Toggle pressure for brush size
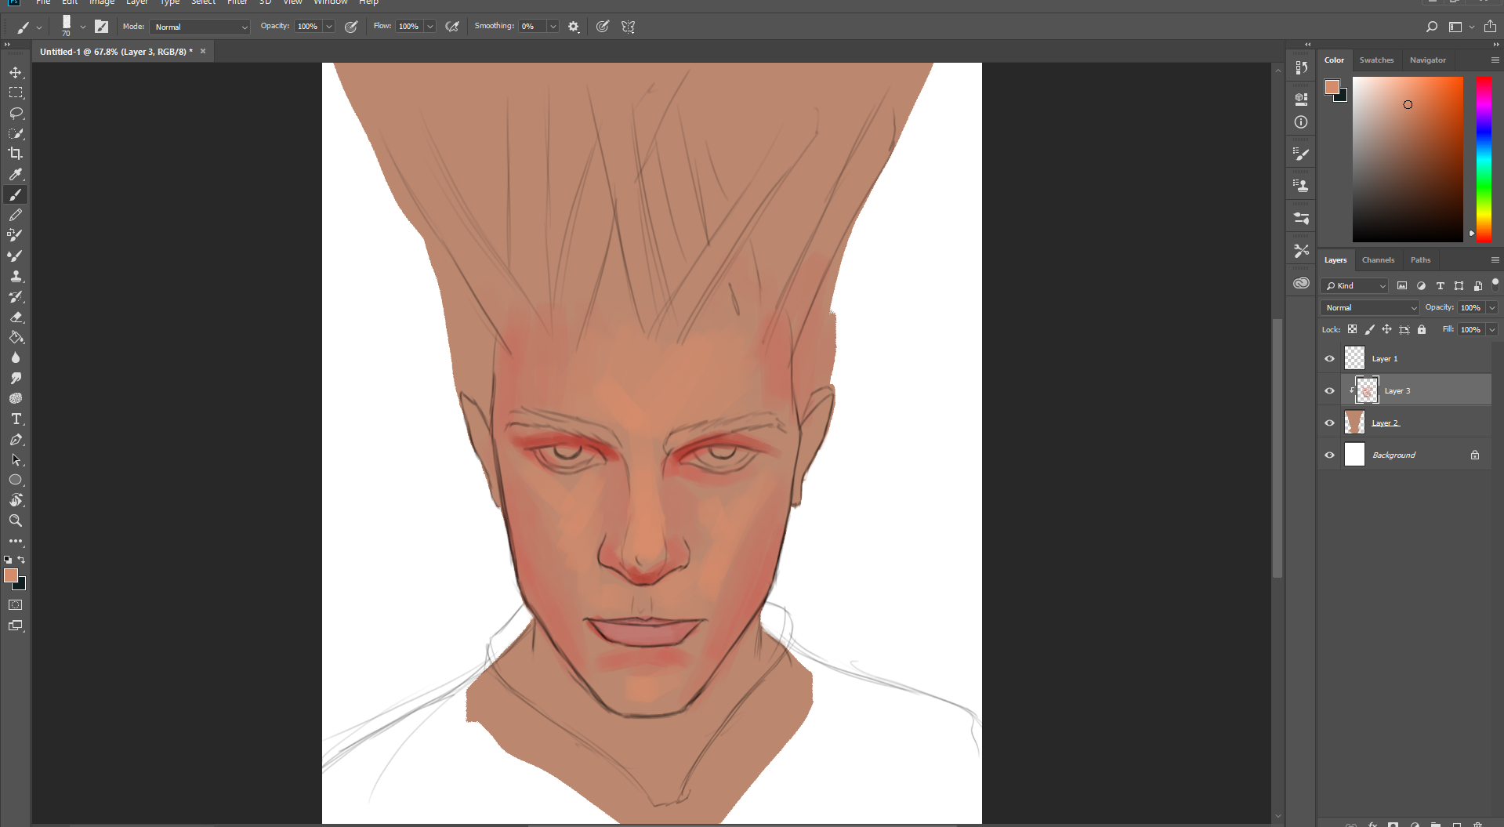The image size is (1504, 827). [x=602, y=27]
